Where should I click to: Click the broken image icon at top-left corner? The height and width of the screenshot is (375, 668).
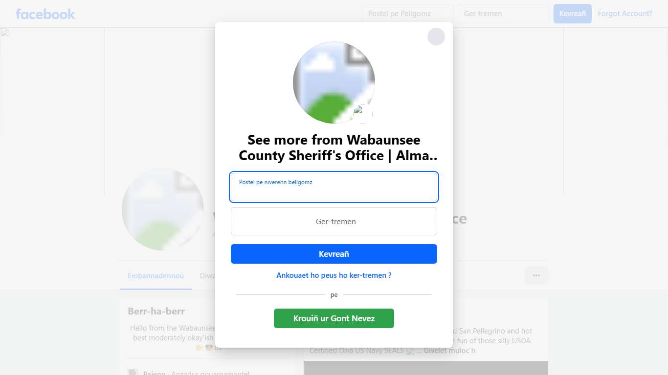[5, 33]
